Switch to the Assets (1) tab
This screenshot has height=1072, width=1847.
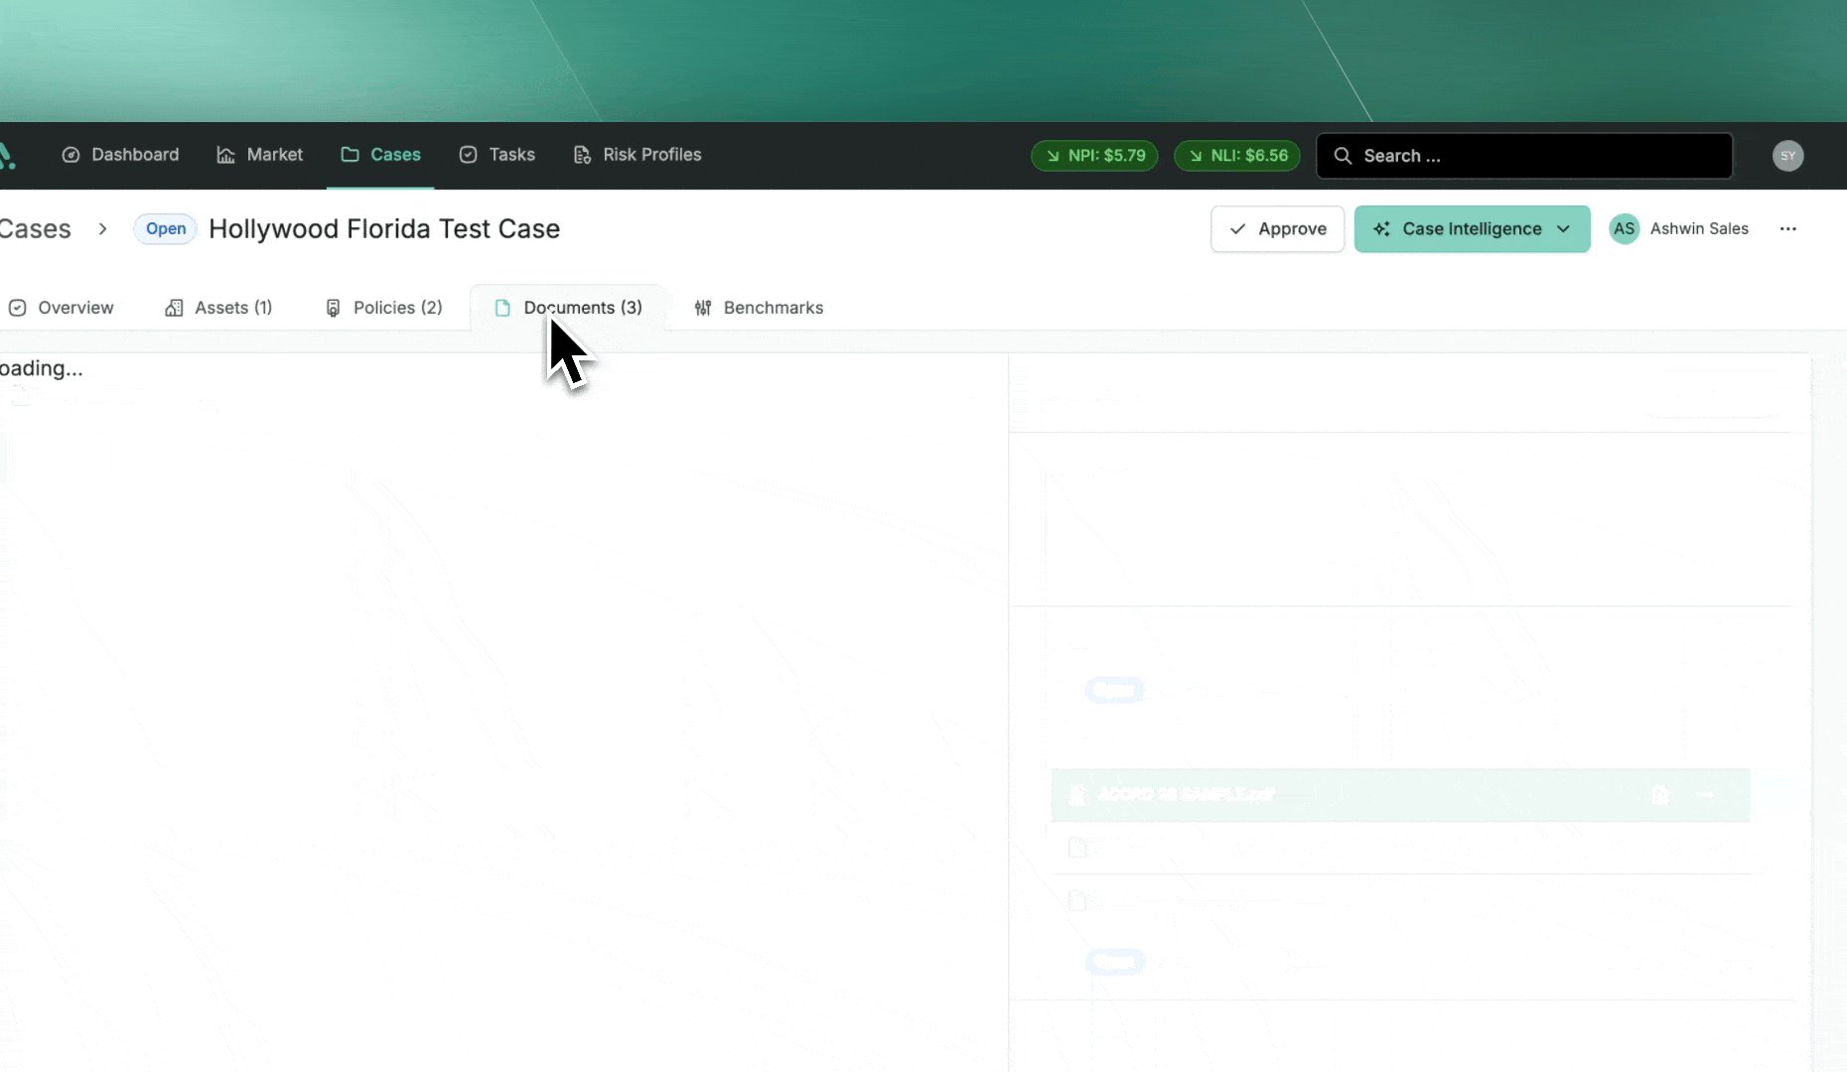tap(218, 308)
